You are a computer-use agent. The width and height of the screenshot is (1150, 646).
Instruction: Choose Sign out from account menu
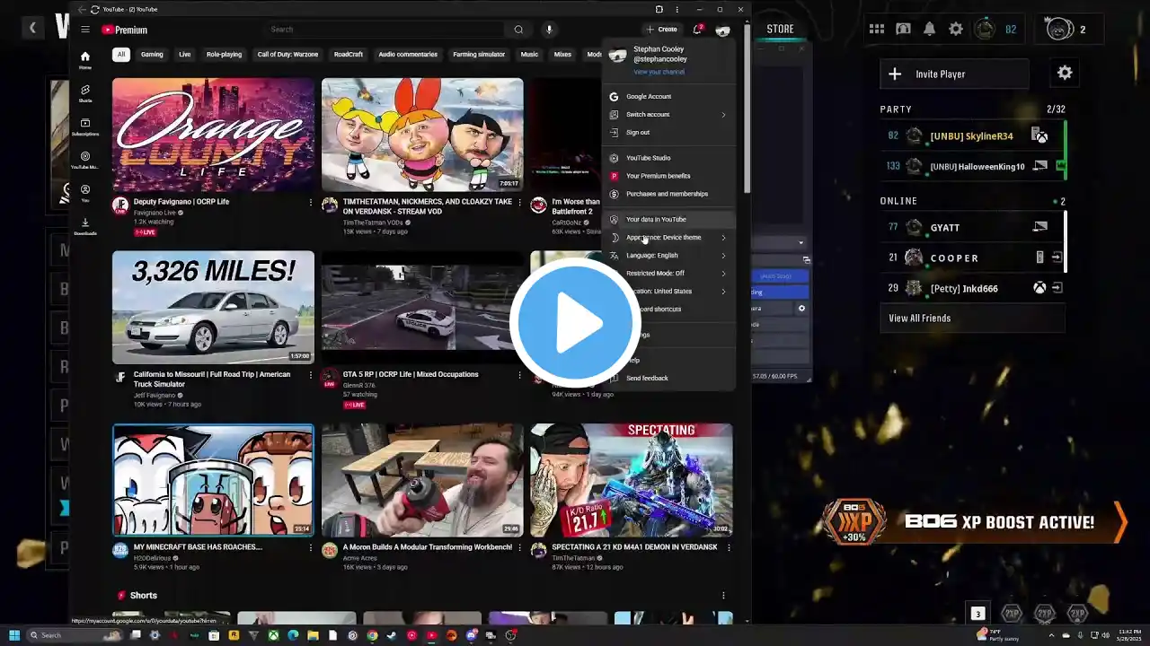pyautogui.click(x=668, y=133)
